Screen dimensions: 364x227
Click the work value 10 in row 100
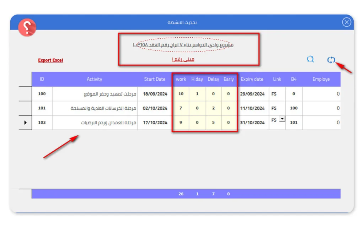pyautogui.click(x=181, y=94)
